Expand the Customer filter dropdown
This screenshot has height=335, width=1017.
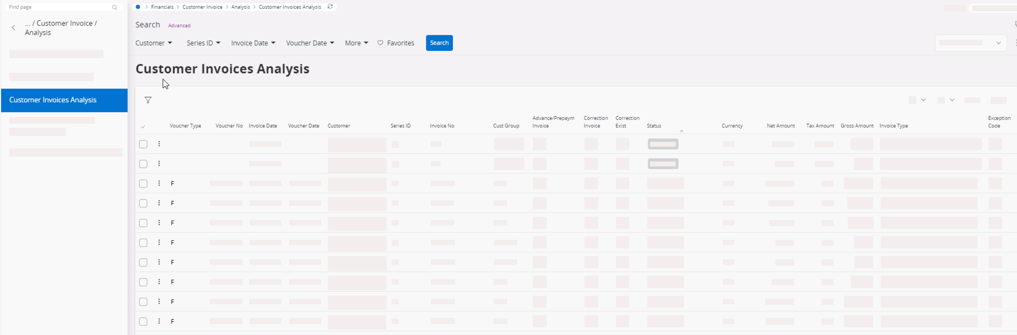(154, 43)
